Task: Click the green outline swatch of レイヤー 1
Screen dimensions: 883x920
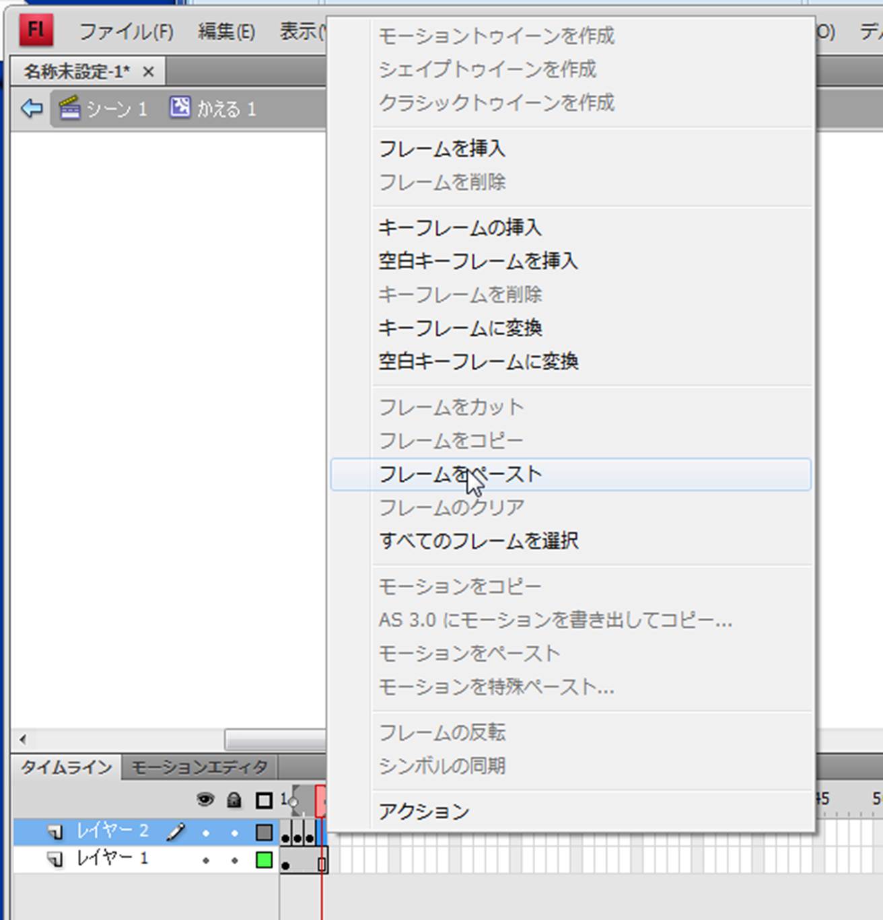Action: click(x=264, y=860)
